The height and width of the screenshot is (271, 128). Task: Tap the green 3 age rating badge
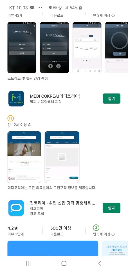tap(96, 228)
